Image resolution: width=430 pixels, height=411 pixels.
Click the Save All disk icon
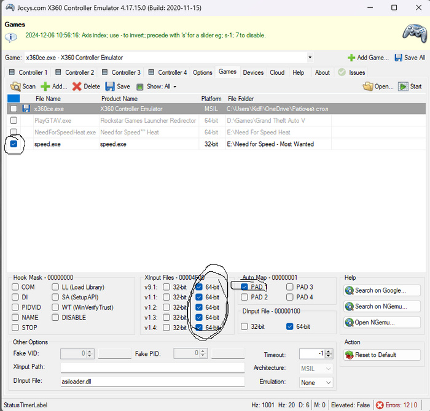click(x=399, y=58)
